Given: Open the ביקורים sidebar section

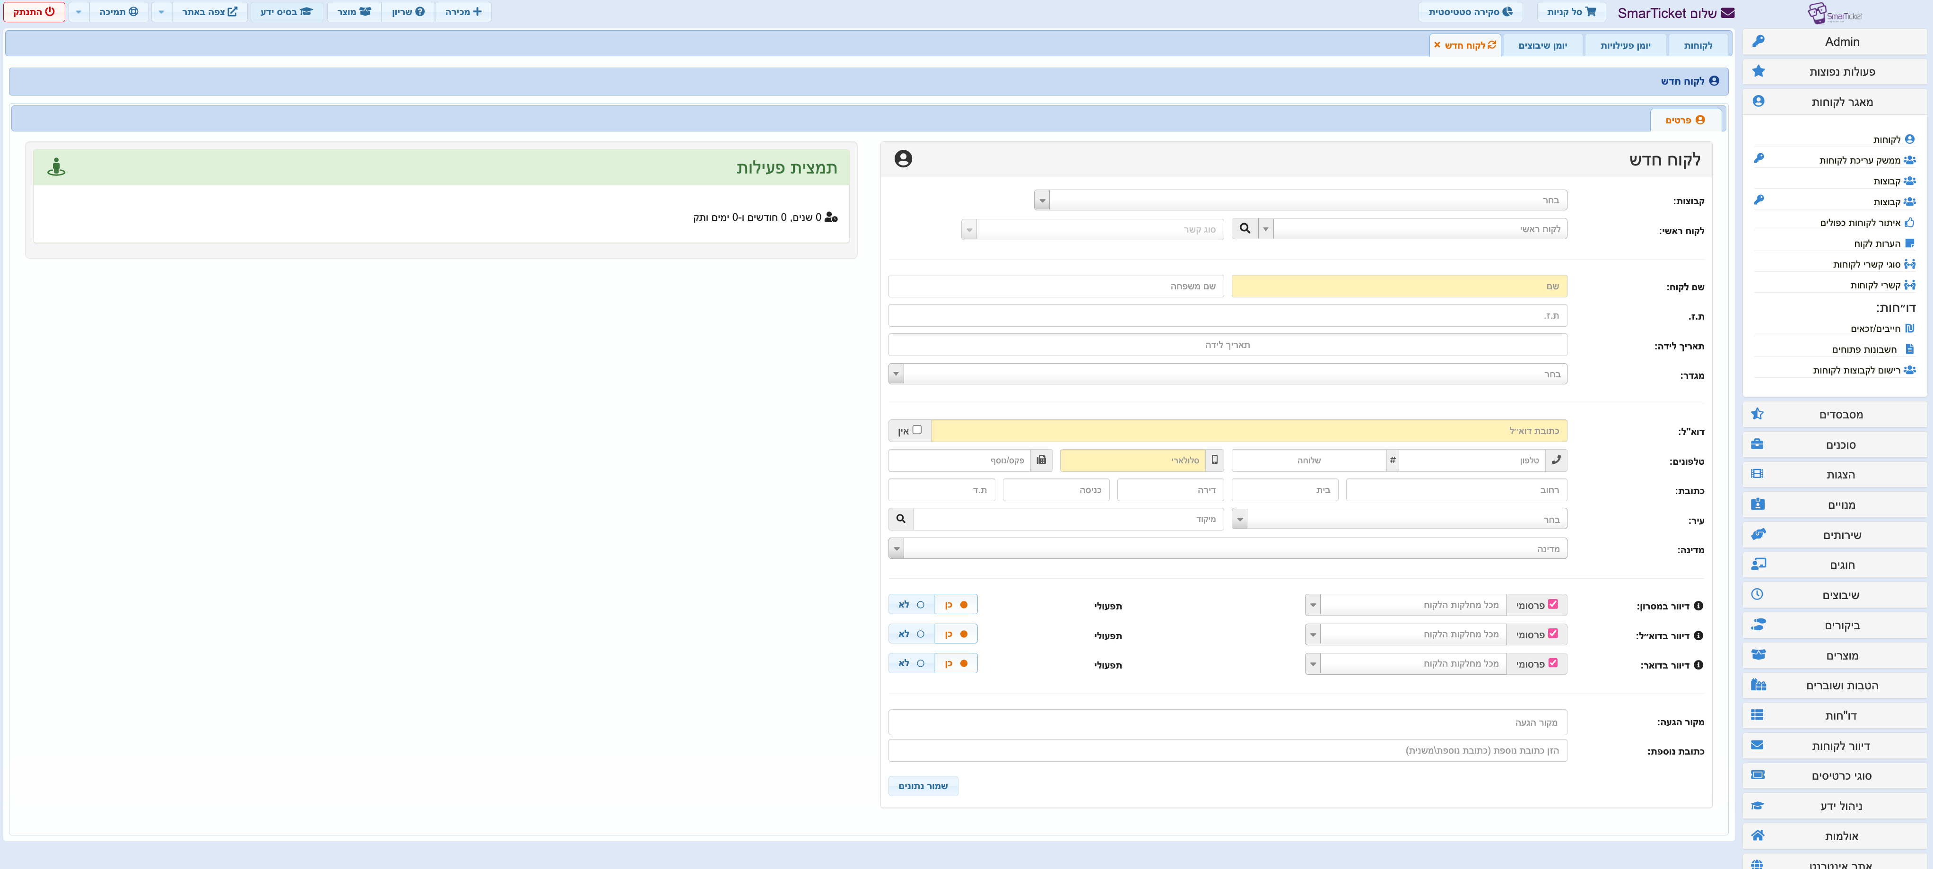Looking at the screenshot, I should [x=1834, y=625].
